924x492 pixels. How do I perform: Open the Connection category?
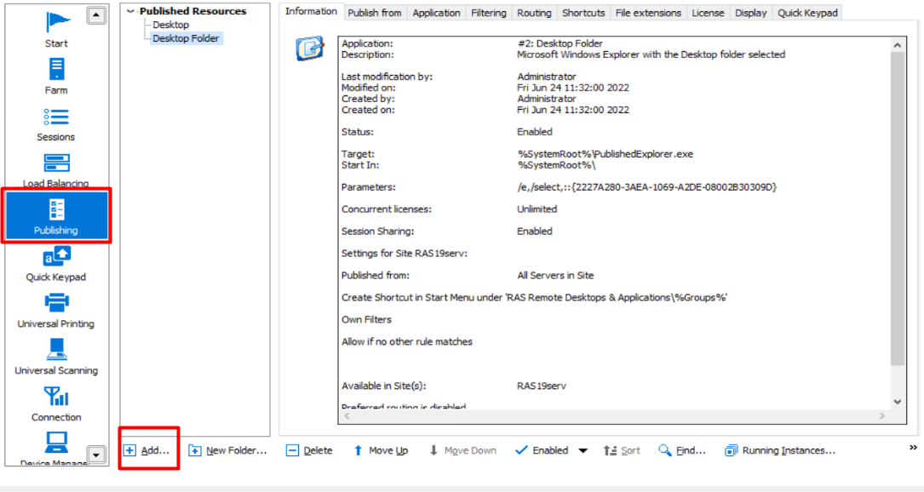click(56, 403)
